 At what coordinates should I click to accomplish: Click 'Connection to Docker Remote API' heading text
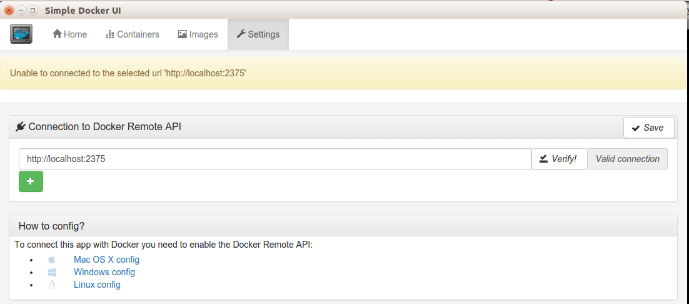(105, 127)
